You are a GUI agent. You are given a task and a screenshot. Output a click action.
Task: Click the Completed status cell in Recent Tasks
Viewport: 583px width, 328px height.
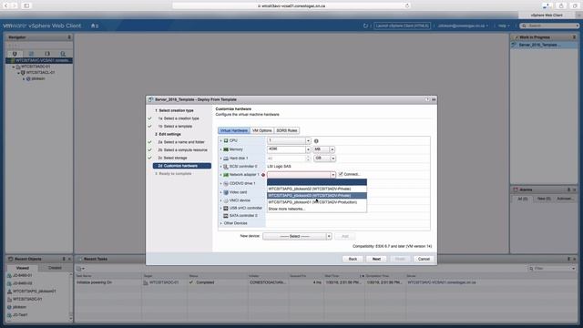click(205, 282)
